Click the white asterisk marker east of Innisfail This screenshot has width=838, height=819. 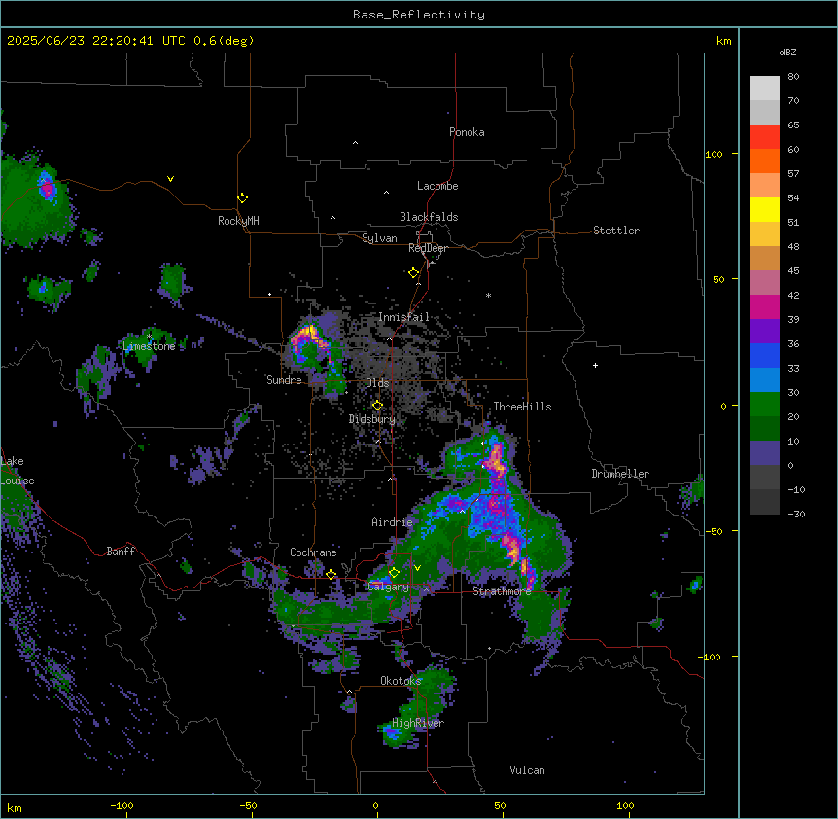click(488, 295)
